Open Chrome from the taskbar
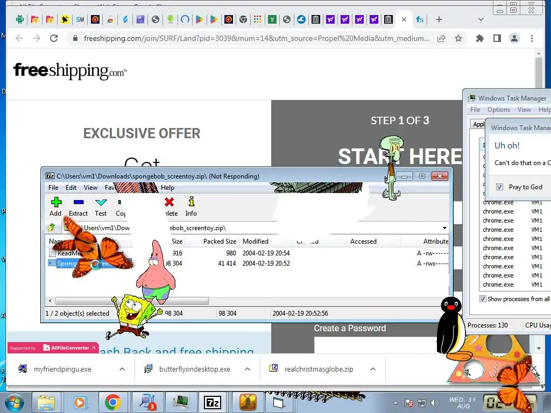 [x=112, y=402]
